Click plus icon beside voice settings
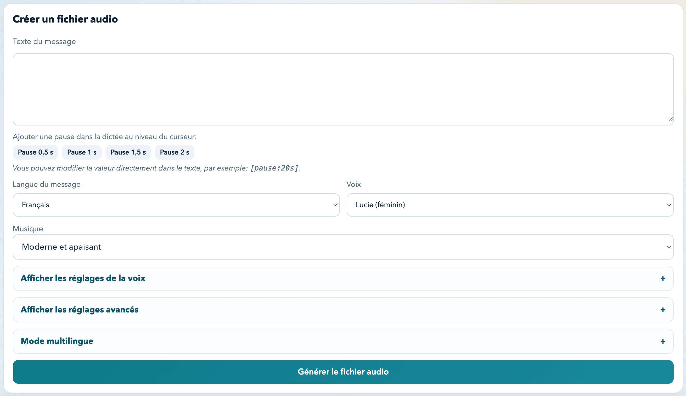 point(663,278)
